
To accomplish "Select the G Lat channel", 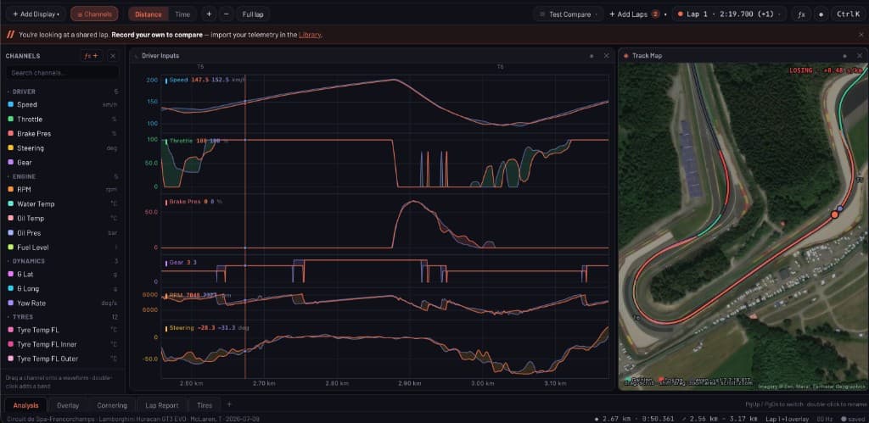I will (62, 274).
